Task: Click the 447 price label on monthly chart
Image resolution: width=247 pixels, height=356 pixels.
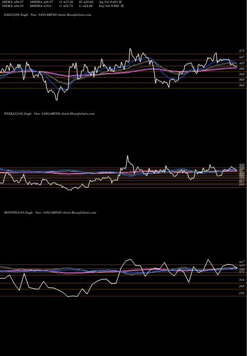Action: pos(242,262)
